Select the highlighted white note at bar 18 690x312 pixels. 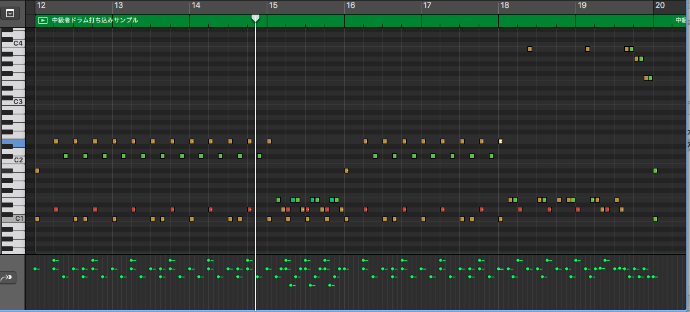[x=501, y=142]
